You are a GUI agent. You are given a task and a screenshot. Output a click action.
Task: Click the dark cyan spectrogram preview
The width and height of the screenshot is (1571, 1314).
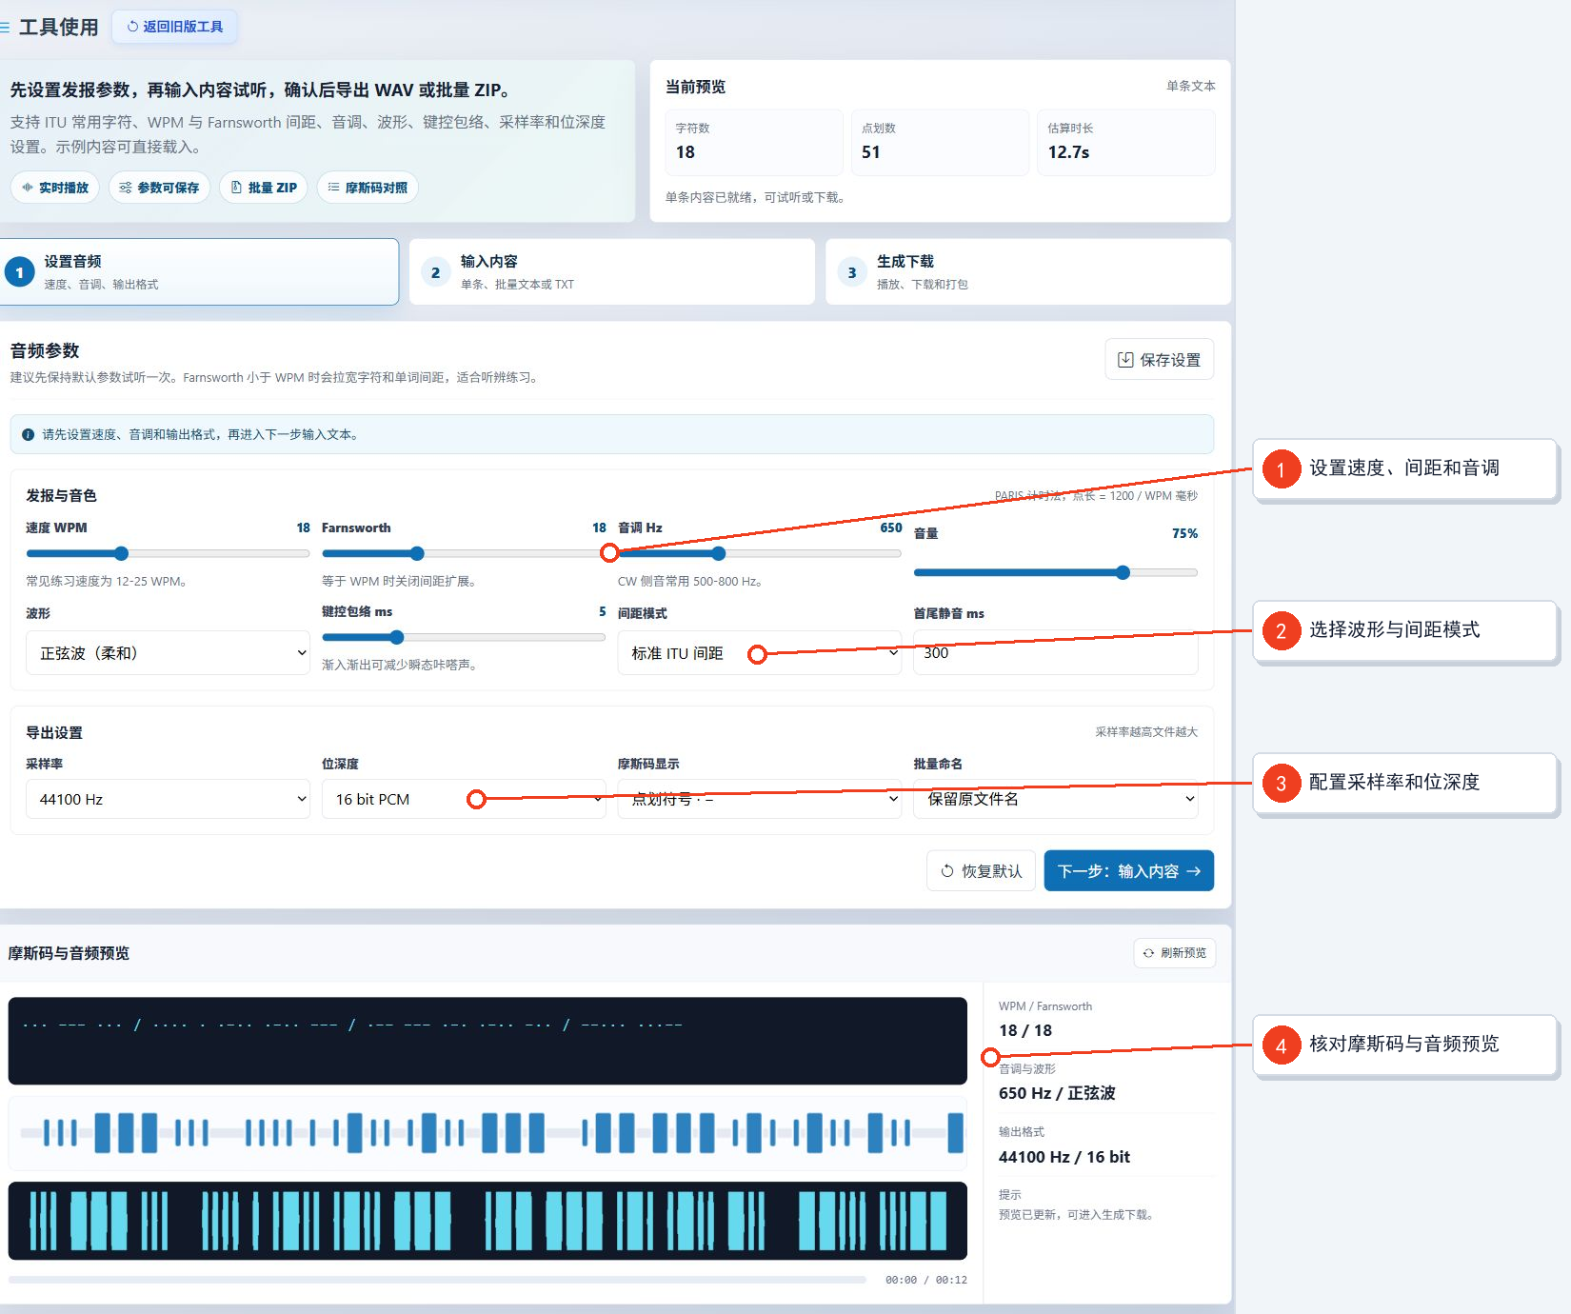pos(487,1221)
